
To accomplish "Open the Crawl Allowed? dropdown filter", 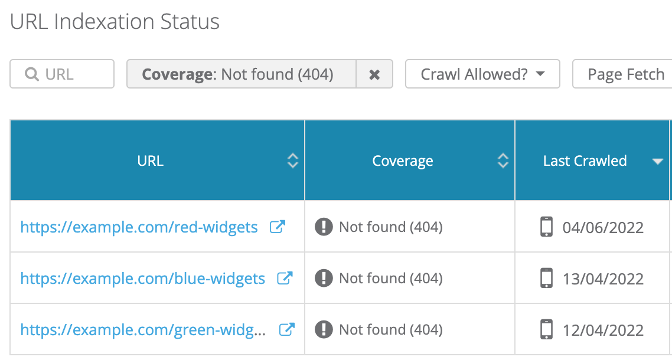I will tap(482, 74).
